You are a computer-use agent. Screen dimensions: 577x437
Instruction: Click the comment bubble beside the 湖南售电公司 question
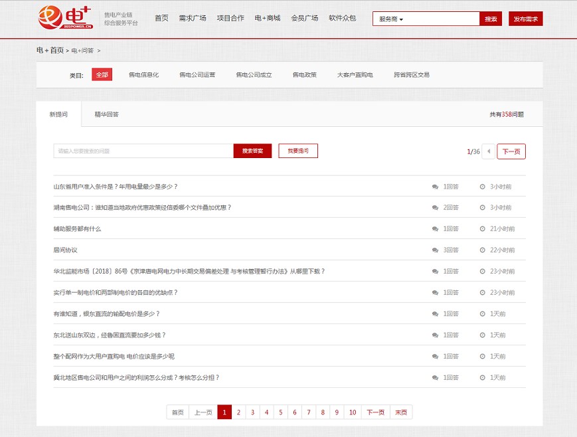pos(435,207)
